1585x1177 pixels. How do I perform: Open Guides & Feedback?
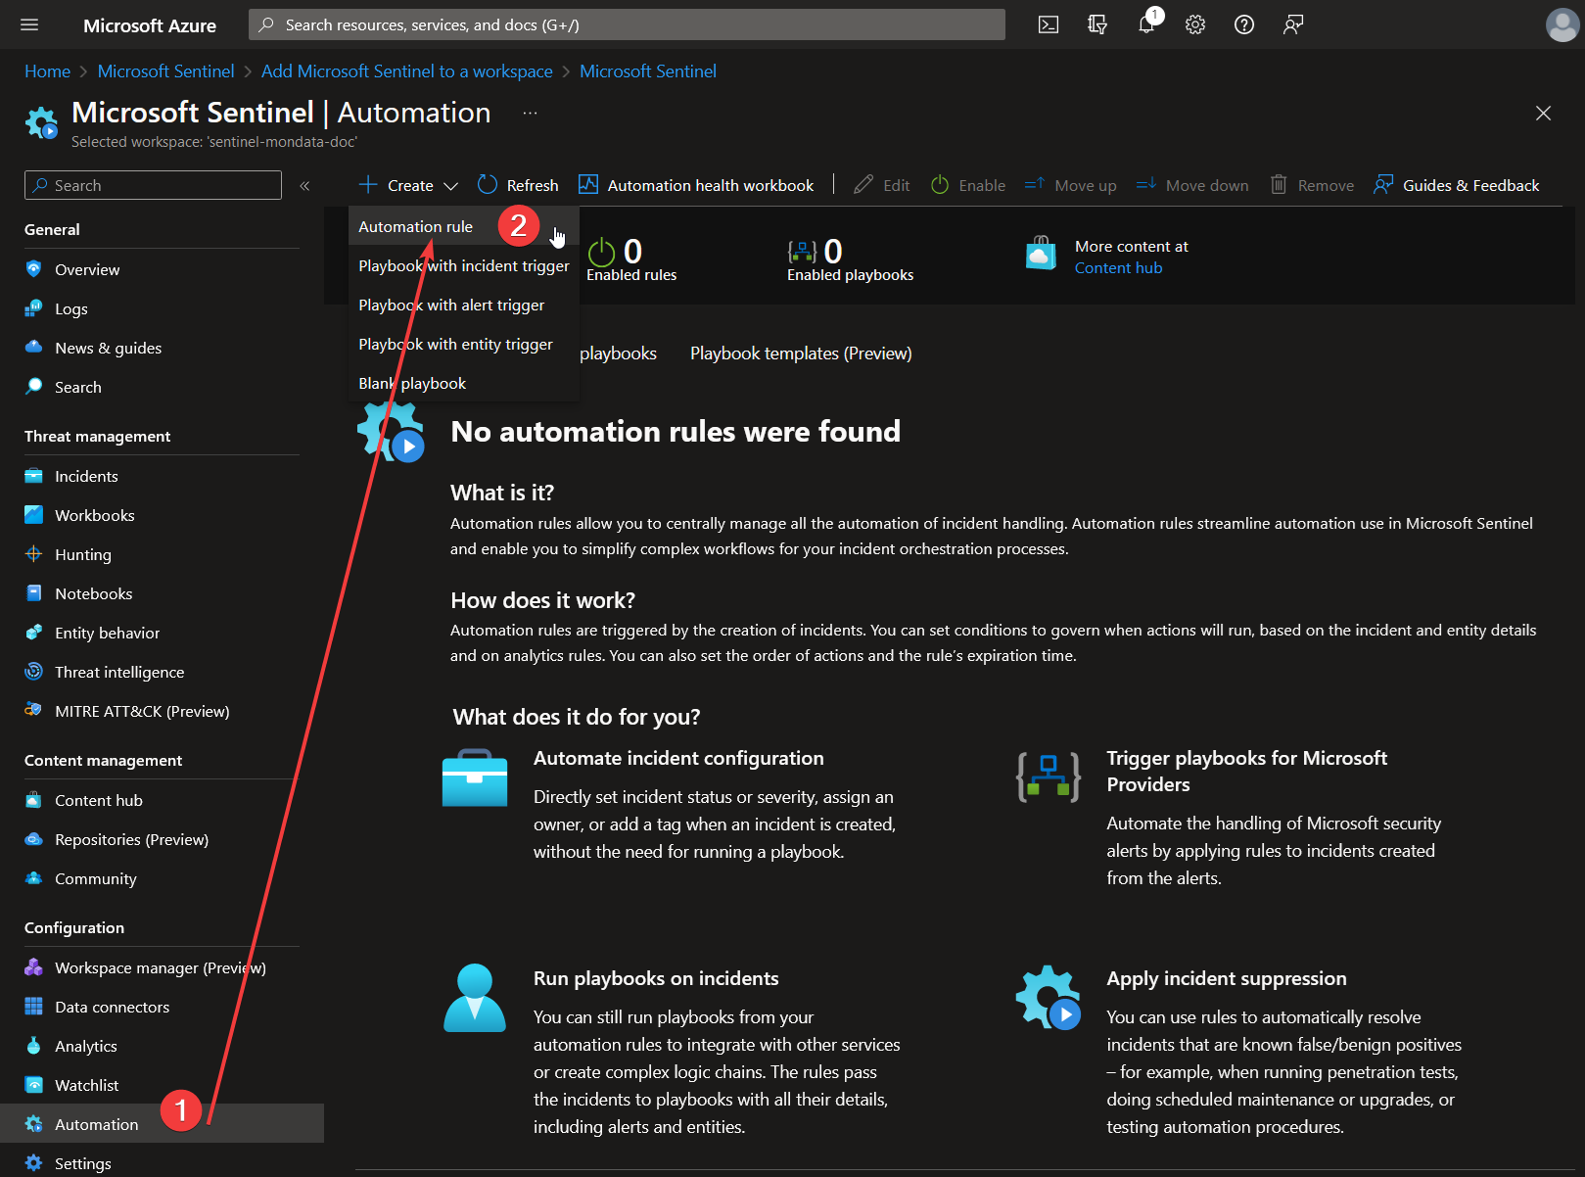[x=1457, y=185]
